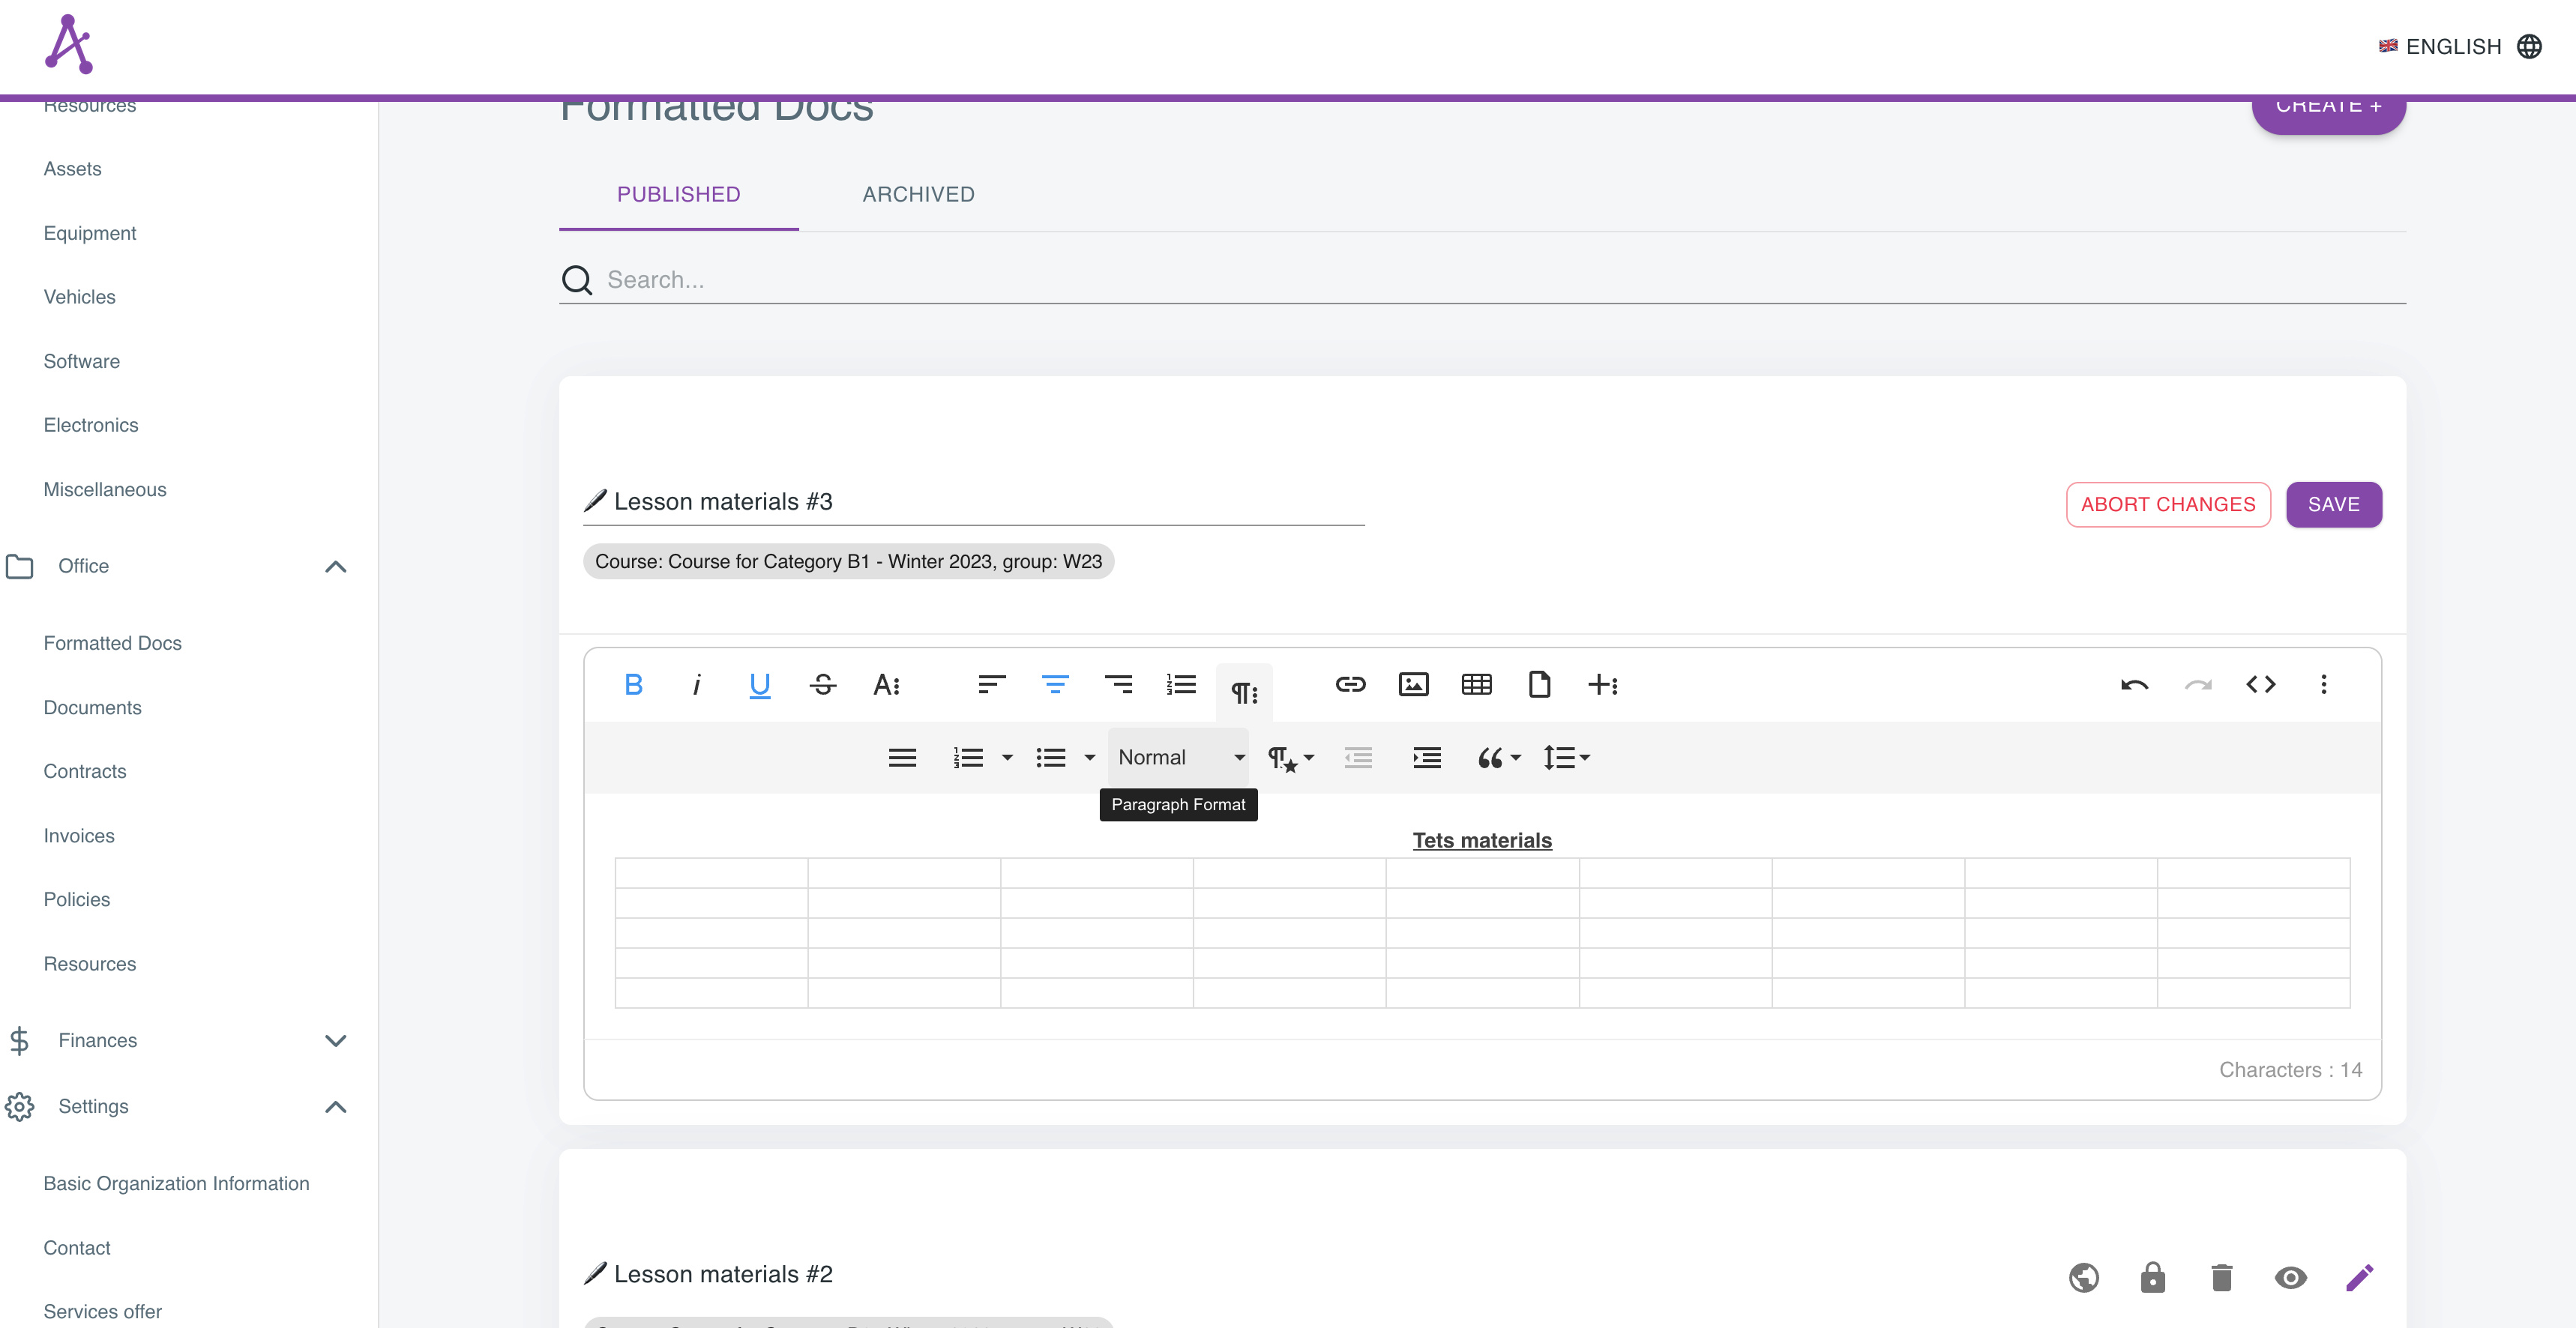This screenshot has width=2576, height=1328.
Task: Collapse the Office section in sidebar
Action: pos(335,566)
